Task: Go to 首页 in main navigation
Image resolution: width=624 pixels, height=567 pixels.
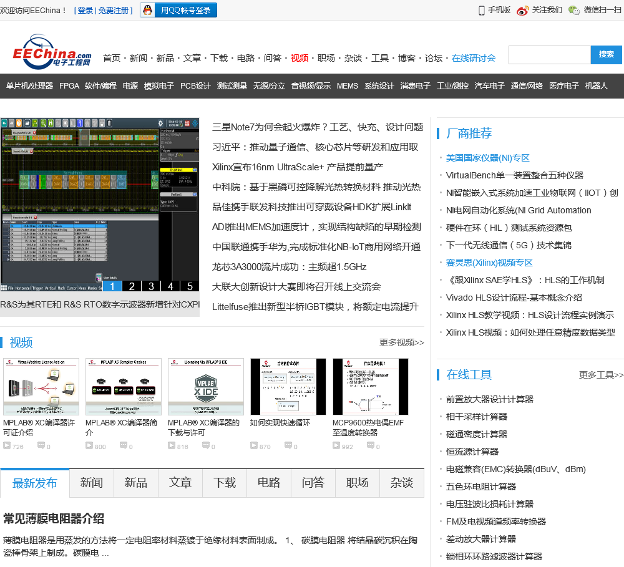Action: [x=112, y=58]
